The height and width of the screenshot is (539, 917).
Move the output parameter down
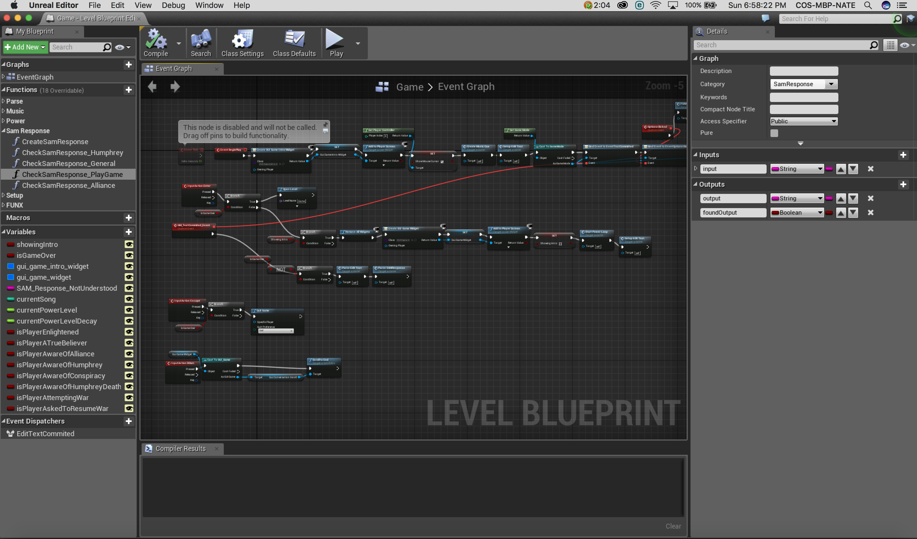853,198
